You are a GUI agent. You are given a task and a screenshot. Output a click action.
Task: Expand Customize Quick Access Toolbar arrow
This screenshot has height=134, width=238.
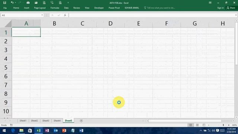pyautogui.click(x=68, y=3)
